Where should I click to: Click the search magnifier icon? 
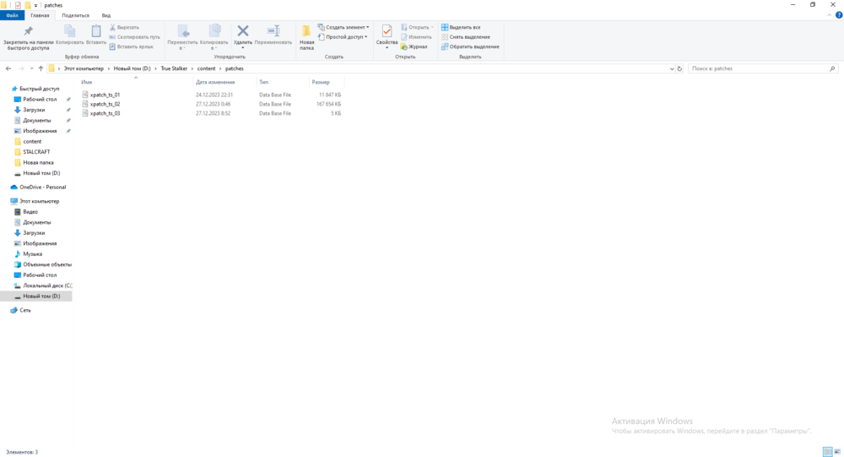click(832, 68)
